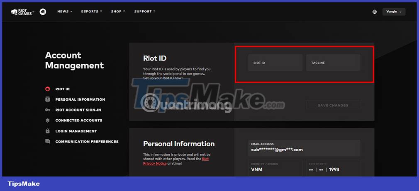Screen dimensions: 419x191
Task: Open the Shop link
Action: (118, 12)
